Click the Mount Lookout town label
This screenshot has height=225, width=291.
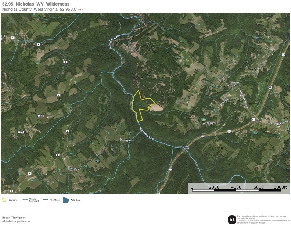click(x=234, y=84)
